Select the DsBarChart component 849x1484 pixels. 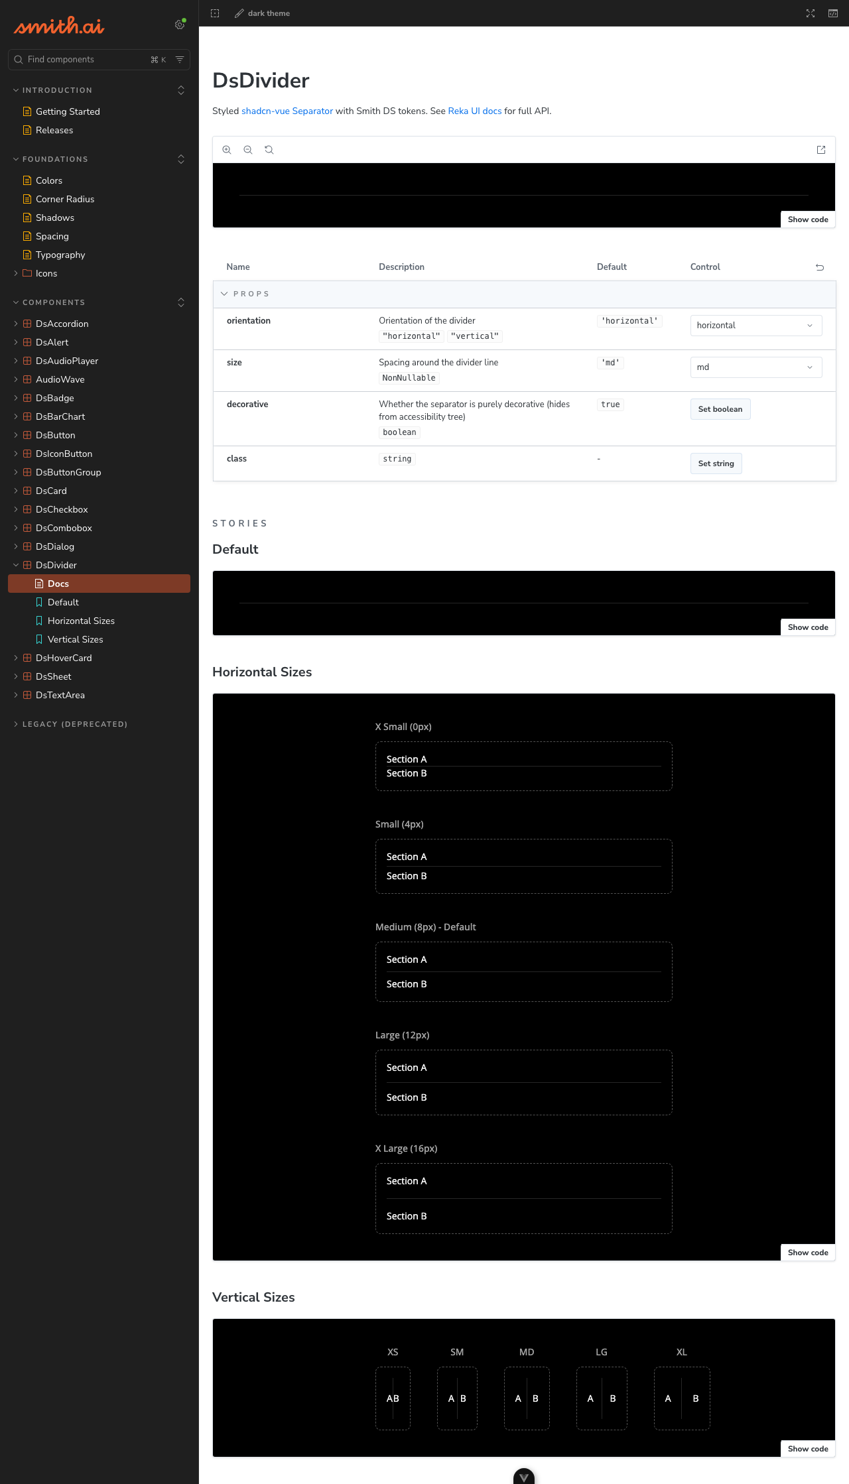point(60,416)
